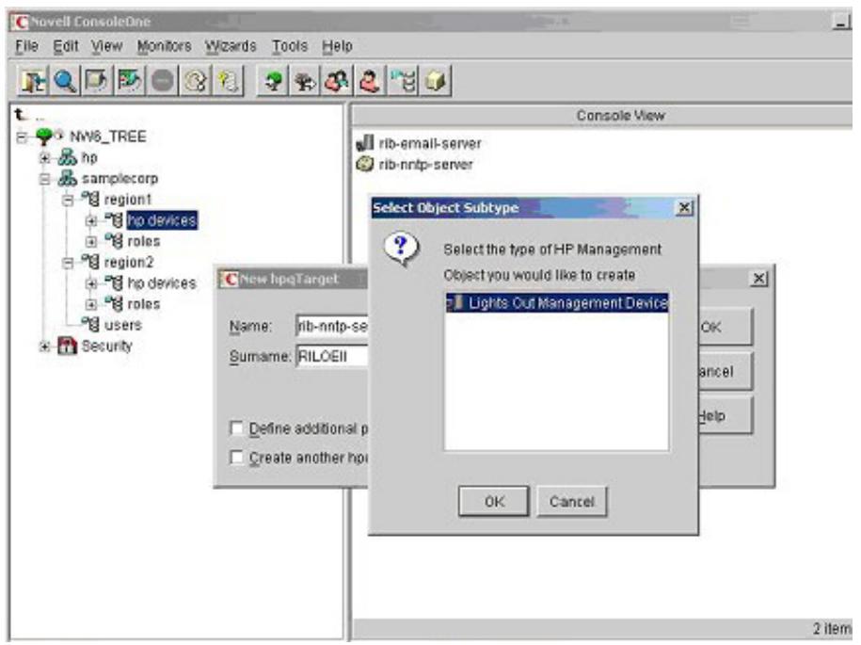Click the third toolbar icon beside Find

[97, 81]
